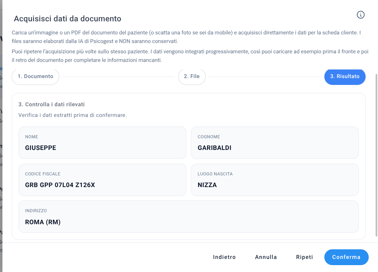Click the '3. Controlla i dati rilevati' heading
Screen dimensions: 378x272
[52, 104]
